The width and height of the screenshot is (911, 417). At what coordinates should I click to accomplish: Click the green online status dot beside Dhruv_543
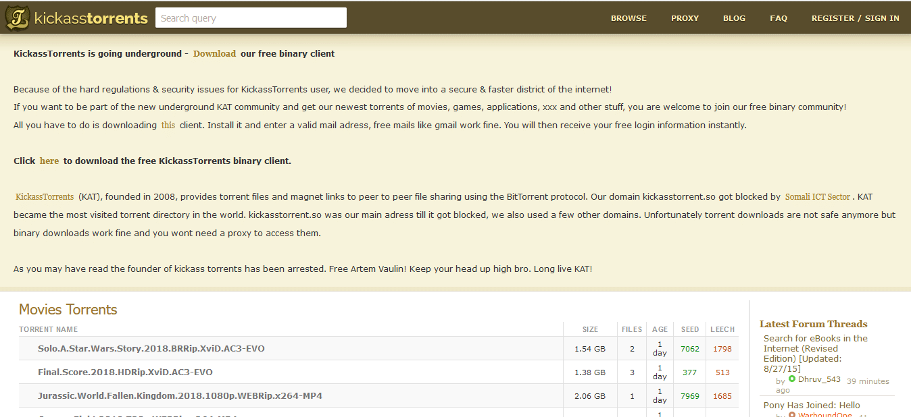[792, 379]
